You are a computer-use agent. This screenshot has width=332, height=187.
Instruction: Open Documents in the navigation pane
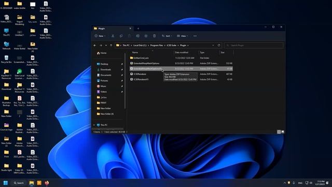104,75
